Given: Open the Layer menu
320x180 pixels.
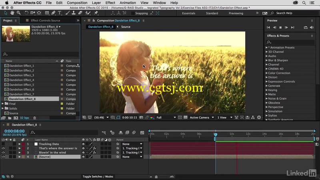Looking at the screenshot, I should 96,3.
